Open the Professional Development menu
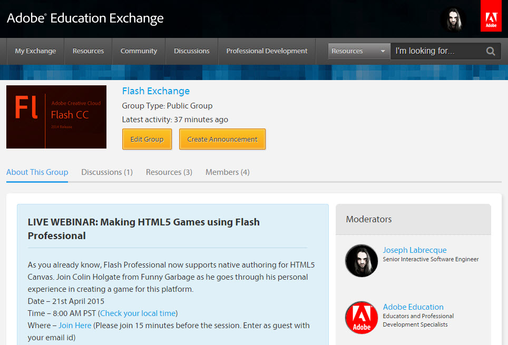The width and height of the screenshot is (508, 345). coord(267,51)
